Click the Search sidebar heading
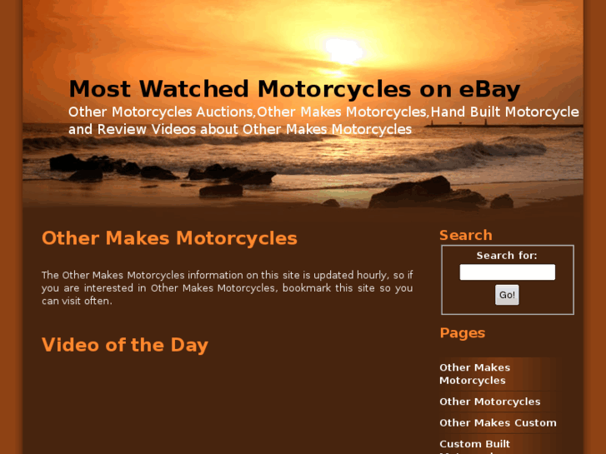This screenshot has height=454, width=606. [466, 235]
